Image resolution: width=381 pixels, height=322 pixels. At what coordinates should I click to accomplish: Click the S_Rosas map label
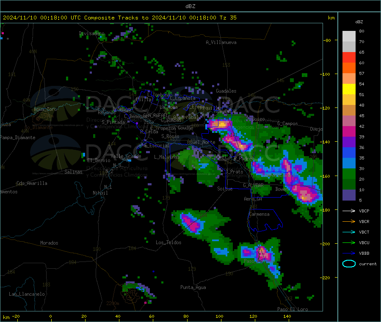pos(170,136)
